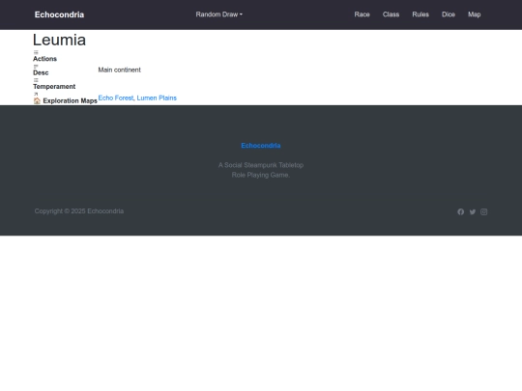The image size is (522, 391).
Task: Open the Instagram icon in the footer
Action: pos(484,211)
